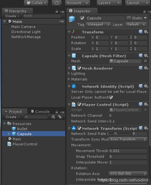
Task: Open the Layers menu
Action: coord(109,3)
